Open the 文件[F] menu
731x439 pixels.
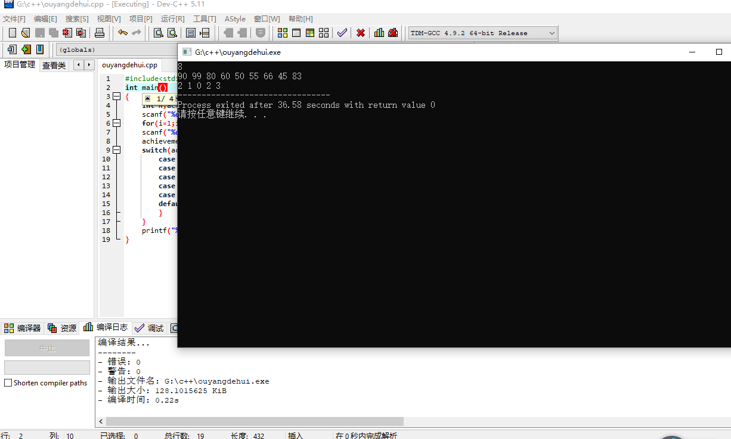pyautogui.click(x=14, y=19)
